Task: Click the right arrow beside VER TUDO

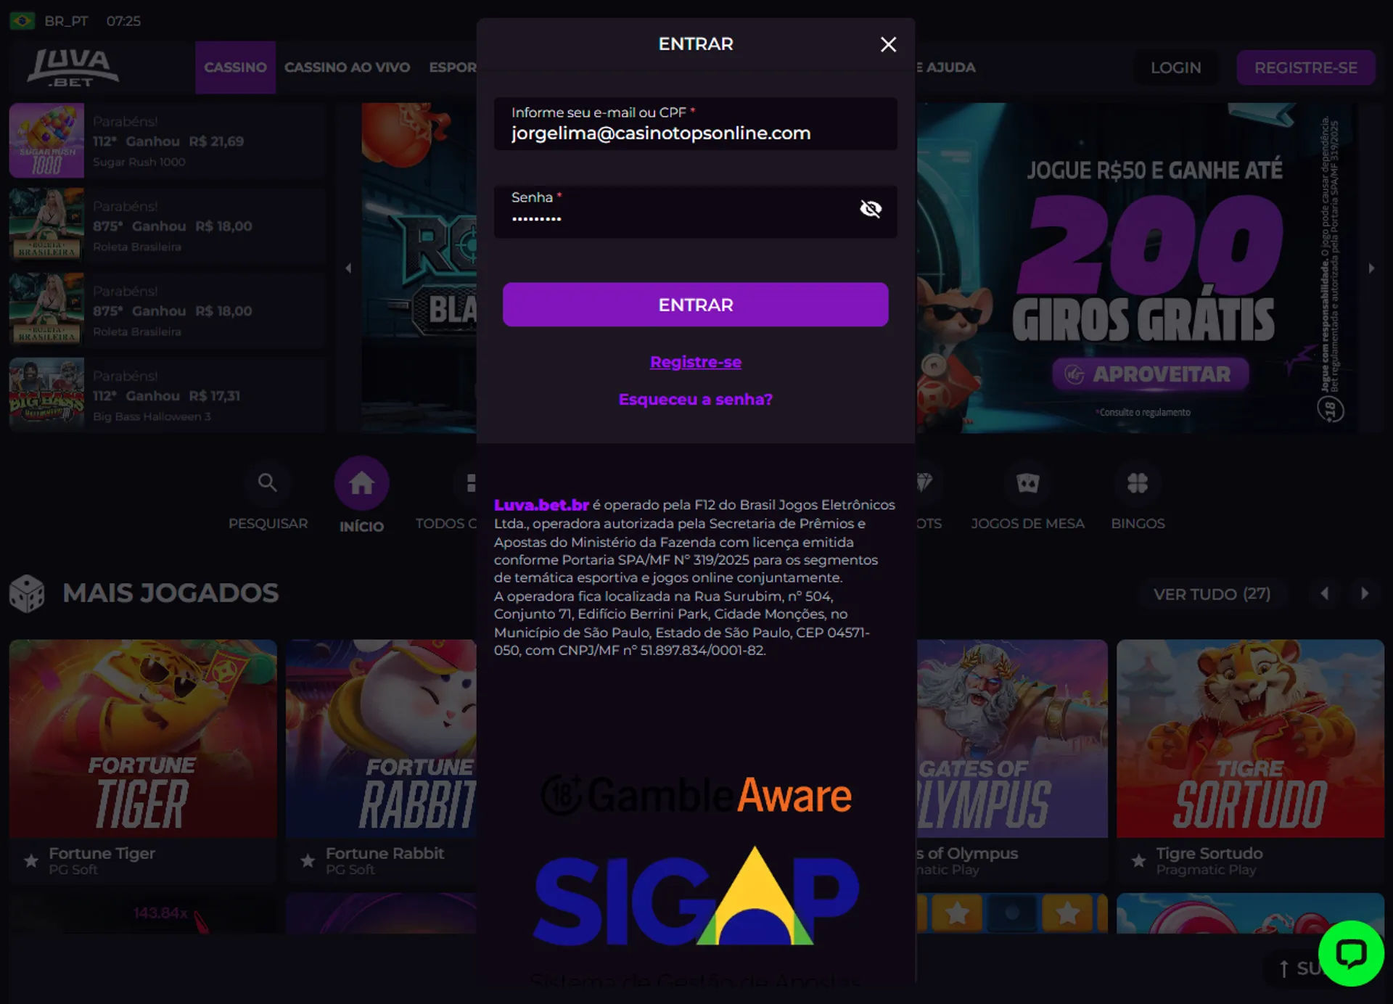Action: pyautogui.click(x=1365, y=593)
